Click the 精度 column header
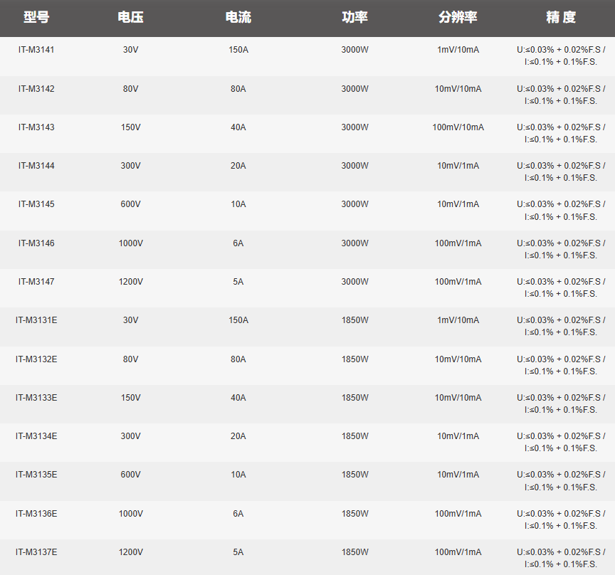The image size is (615, 575). click(x=561, y=17)
